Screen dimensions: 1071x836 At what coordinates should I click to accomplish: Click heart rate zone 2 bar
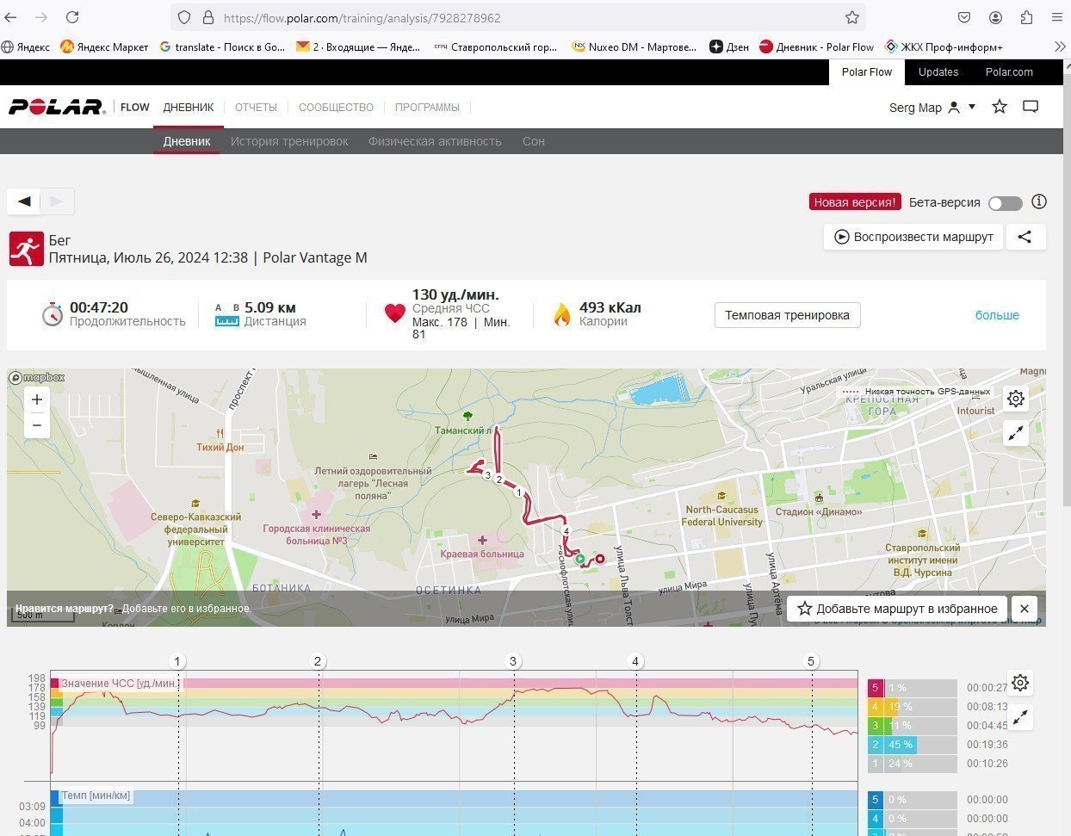tap(913, 745)
